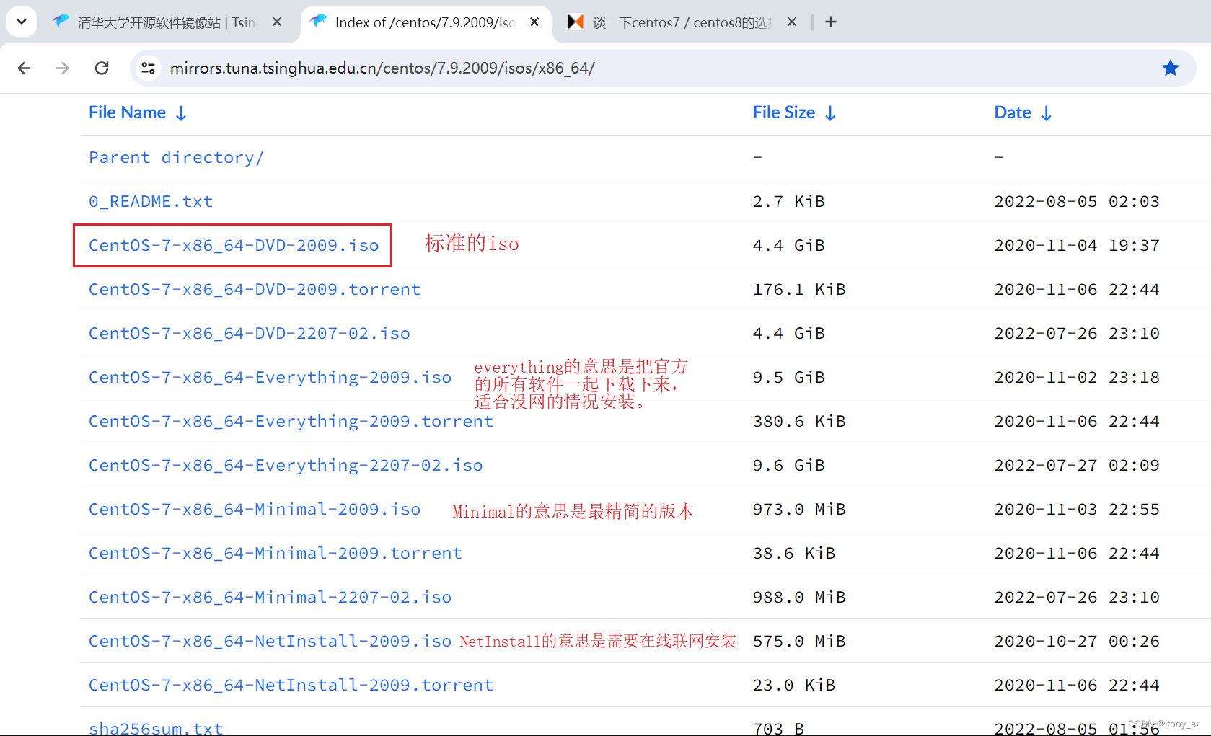Screen dimensions: 1211x736
Task: Click the date 2020-10-27 00:26
Action: click(x=1077, y=641)
